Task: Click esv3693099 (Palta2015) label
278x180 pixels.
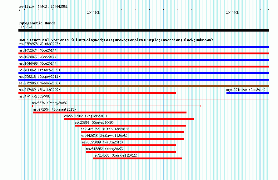Action: [x=102, y=142]
